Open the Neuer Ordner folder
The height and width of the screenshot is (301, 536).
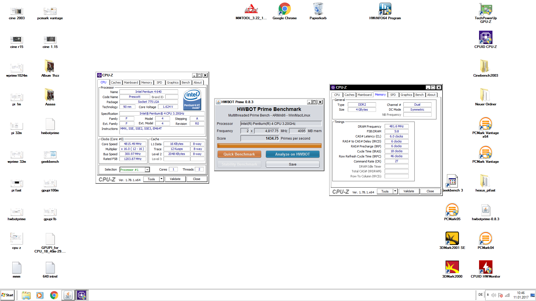[x=485, y=97]
